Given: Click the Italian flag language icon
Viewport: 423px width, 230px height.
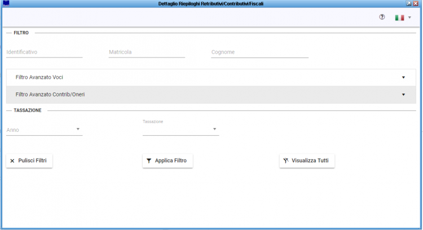Looking at the screenshot, I should click(399, 17).
